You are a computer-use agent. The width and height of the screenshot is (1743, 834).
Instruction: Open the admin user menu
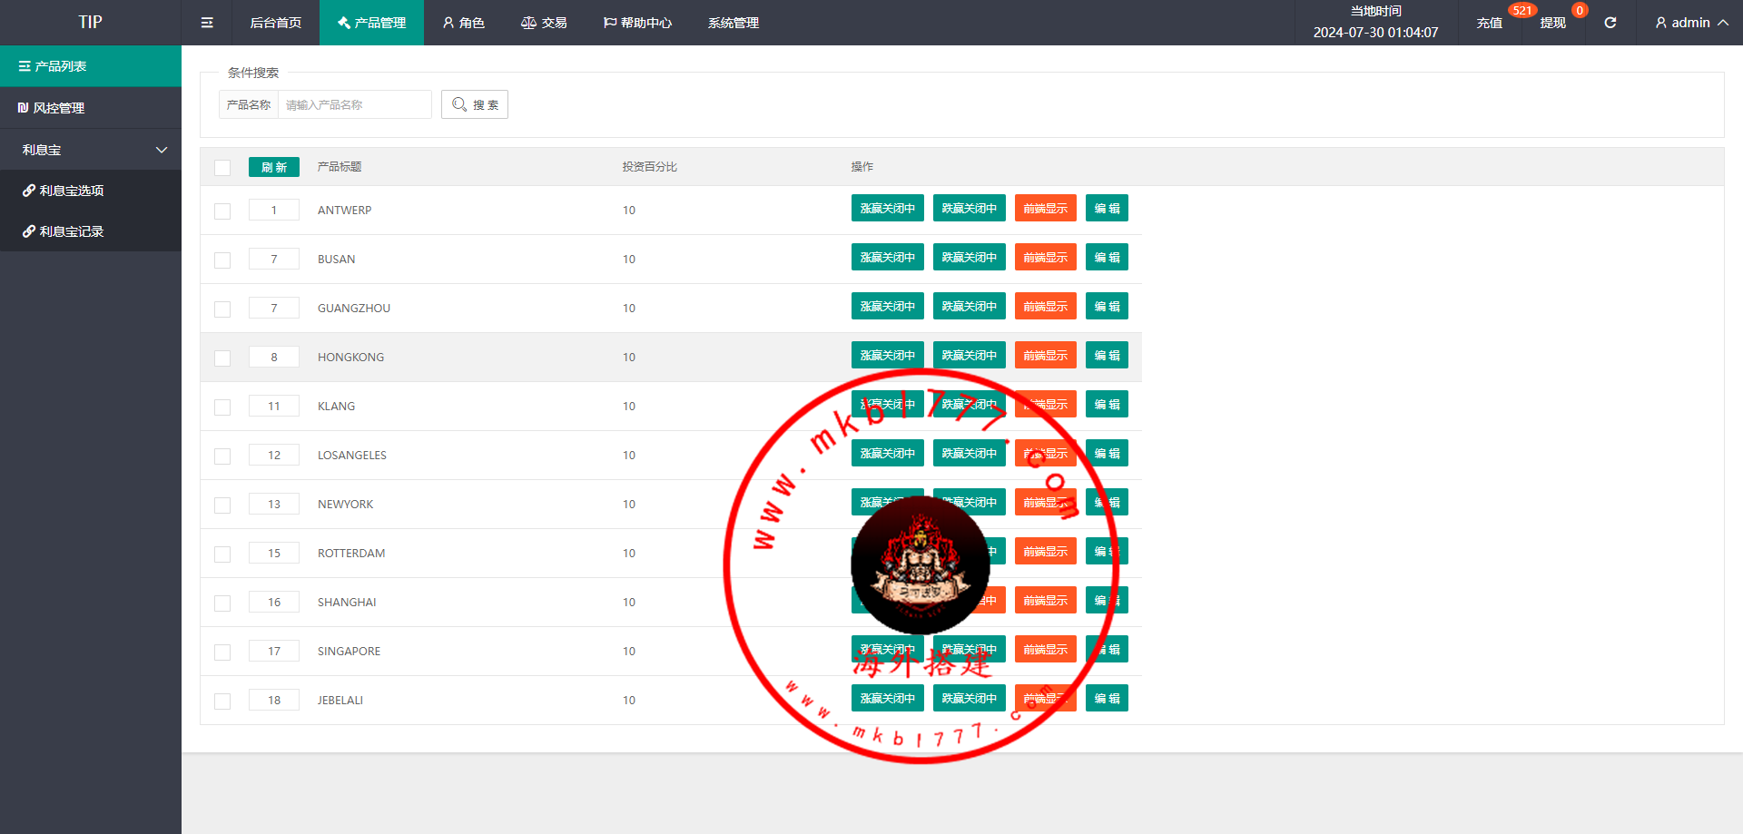(x=1691, y=23)
